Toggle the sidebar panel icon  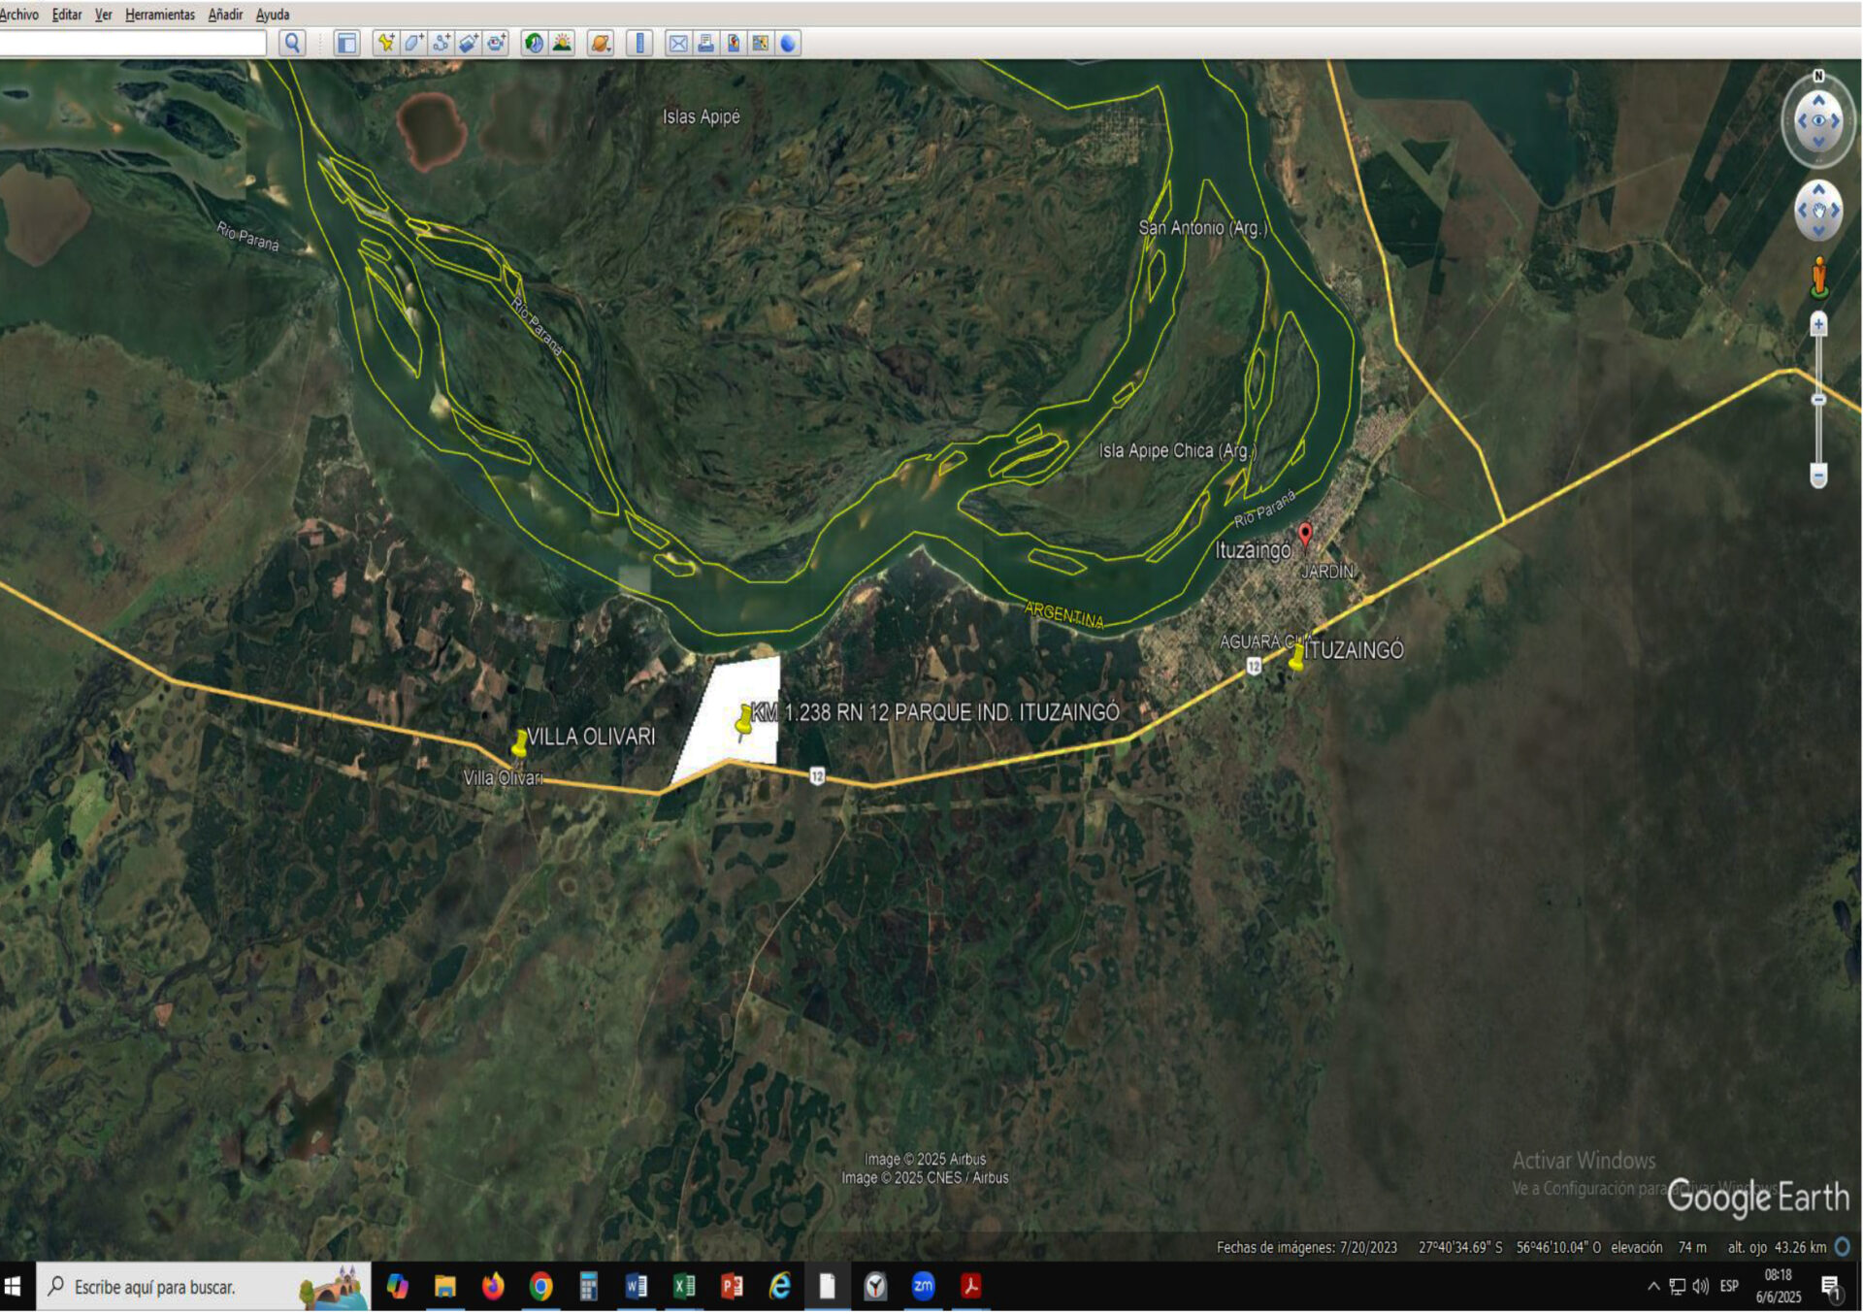pyautogui.click(x=346, y=43)
